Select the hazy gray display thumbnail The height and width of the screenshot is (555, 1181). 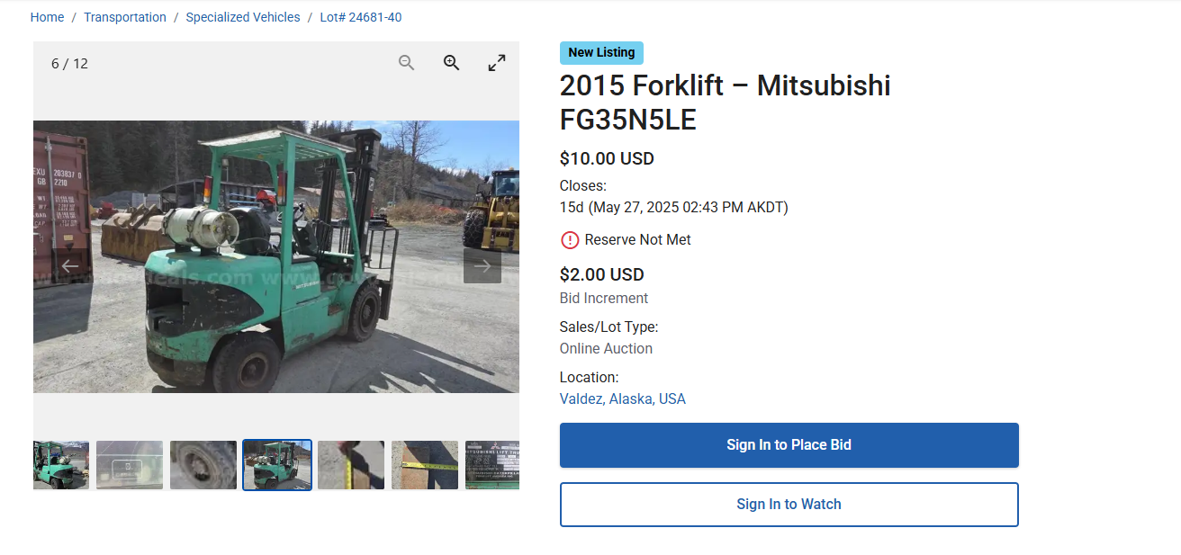tap(130, 465)
